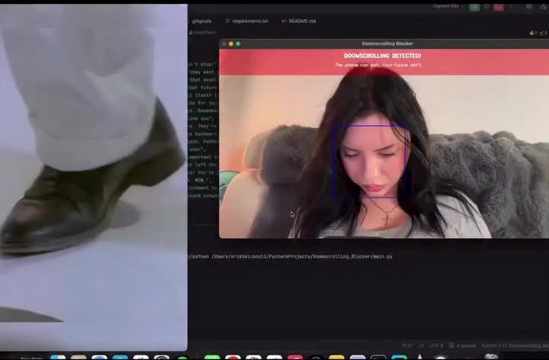
Task: Open the Current File run configuration dropdown
Action: [x=445, y=6]
